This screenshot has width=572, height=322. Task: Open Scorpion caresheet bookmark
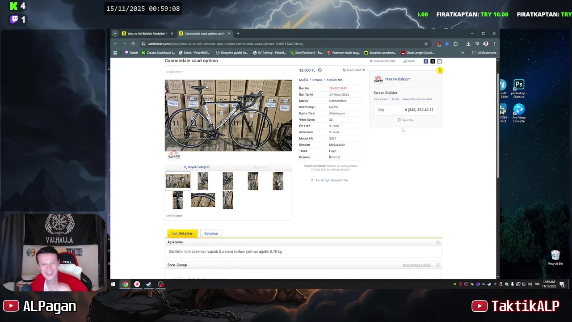coord(380,53)
